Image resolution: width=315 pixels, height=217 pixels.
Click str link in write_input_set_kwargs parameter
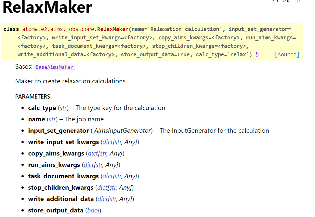pyautogui.click(x=118, y=142)
